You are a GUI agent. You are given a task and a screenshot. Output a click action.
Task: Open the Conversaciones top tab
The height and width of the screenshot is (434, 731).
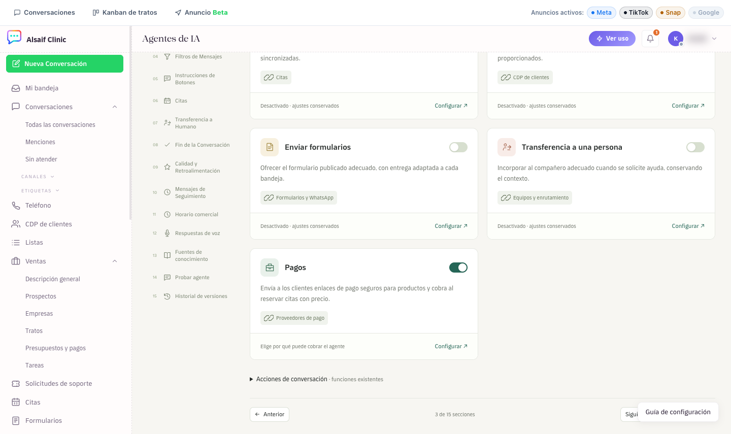45,13
